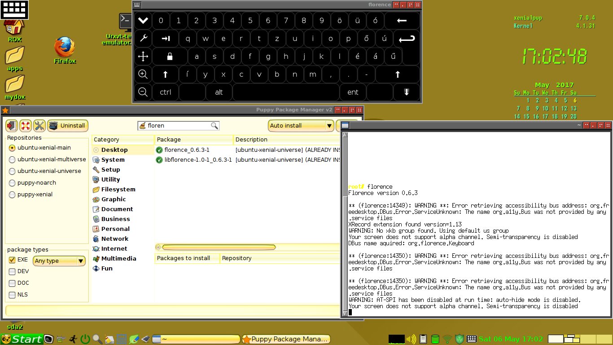Click the wifi network tray icon
This screenshot has width=613, height=345.
click(447, 339)
